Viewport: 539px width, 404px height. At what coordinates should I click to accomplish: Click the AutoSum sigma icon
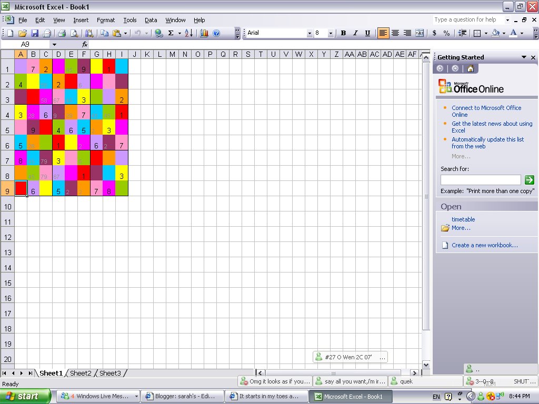(x=171, y=33)
